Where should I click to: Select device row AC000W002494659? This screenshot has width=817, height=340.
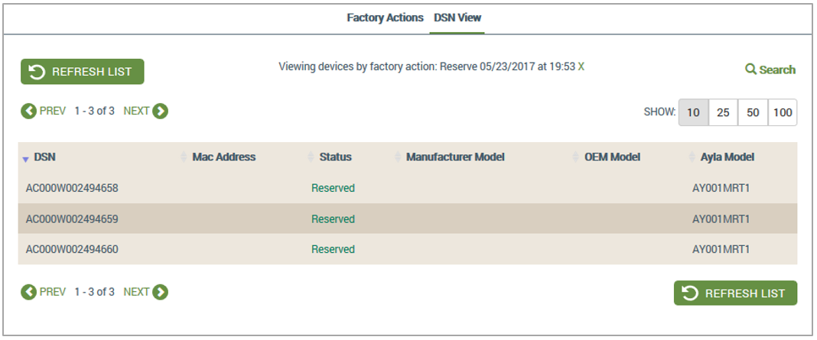(x=408, y=219)
